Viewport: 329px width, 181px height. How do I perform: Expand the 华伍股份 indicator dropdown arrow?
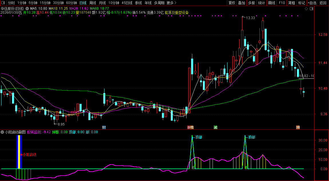click(27, 9)
